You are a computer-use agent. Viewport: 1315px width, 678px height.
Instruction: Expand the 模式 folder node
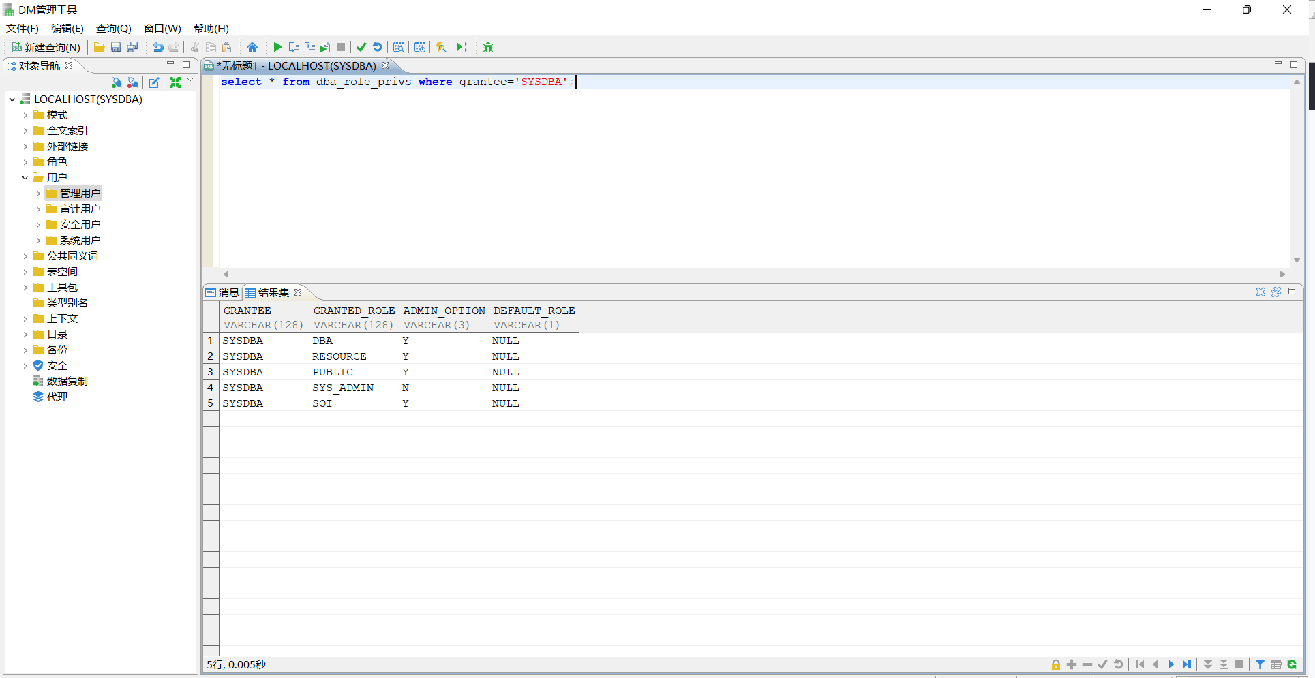[25, 115]
